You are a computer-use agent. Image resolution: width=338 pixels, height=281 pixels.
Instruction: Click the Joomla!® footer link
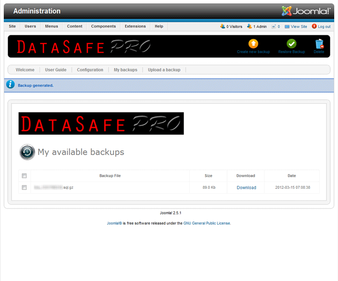click(114, 223)
